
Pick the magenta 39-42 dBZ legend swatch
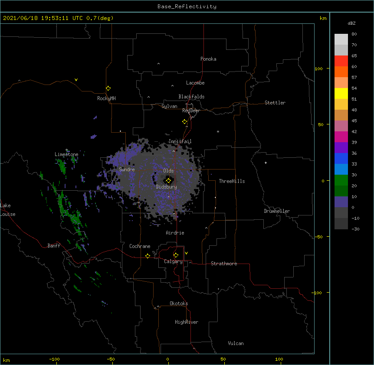[341, 137]
